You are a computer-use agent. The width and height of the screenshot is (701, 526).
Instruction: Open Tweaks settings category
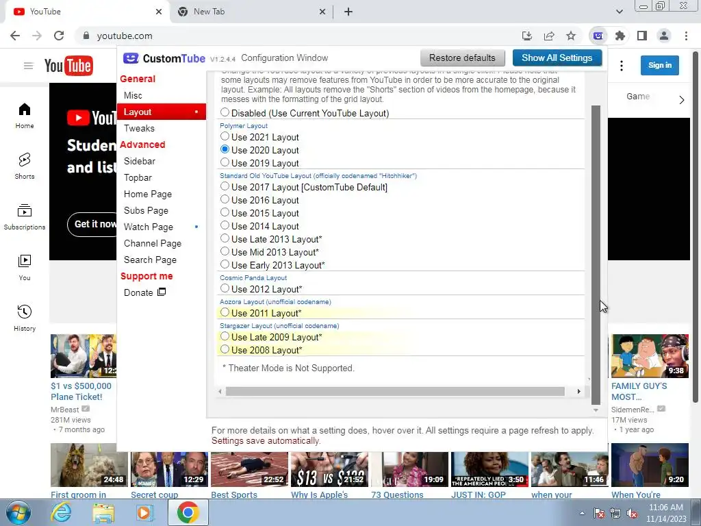162,128
